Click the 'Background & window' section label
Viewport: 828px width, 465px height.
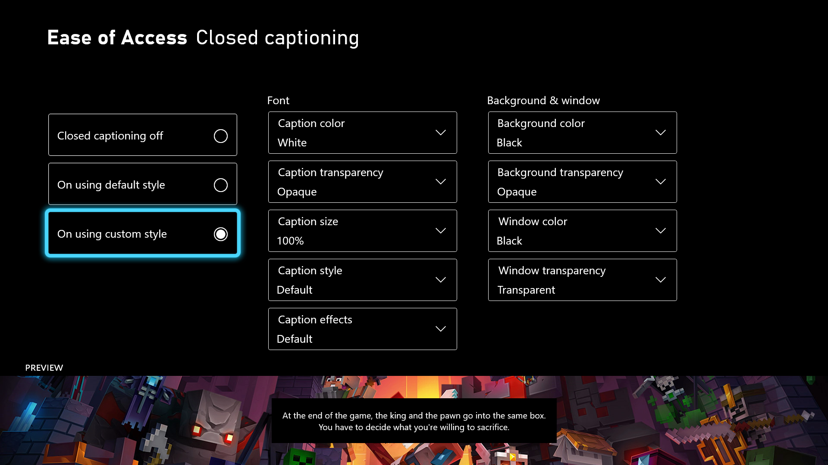(x=543, y=100)
